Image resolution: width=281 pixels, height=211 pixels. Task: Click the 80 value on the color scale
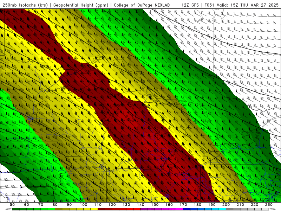click(x=55, y=205)
